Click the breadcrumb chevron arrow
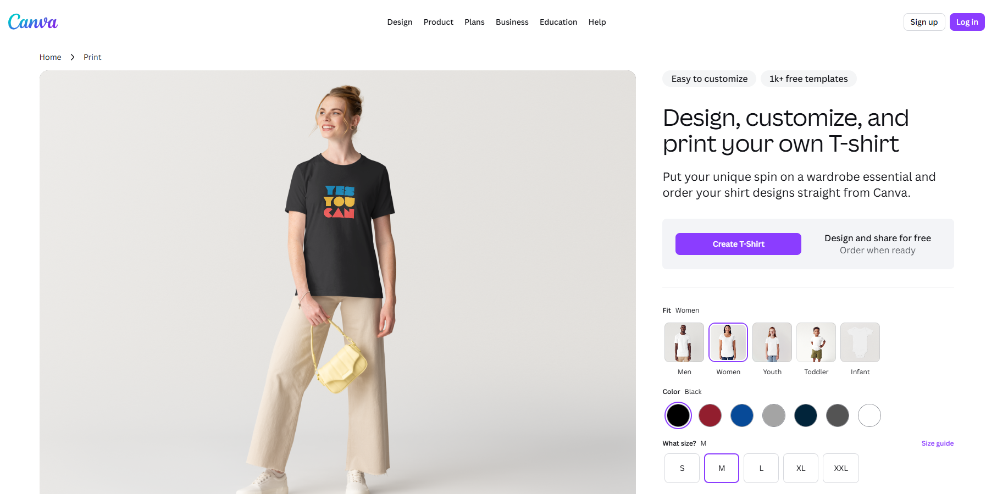Viewport: 997px width, 494px height. pyautogui.click(x=72, y=57)
